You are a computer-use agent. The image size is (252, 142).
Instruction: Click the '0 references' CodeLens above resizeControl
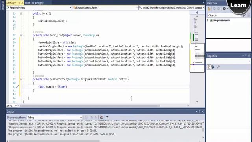[39, 76]
